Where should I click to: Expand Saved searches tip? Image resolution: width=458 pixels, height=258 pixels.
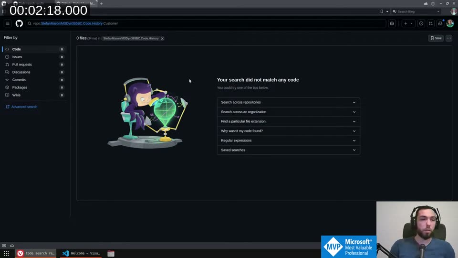pos(288,150)
